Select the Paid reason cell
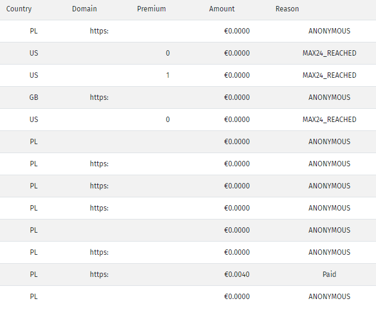376x317 pixels. (329, 274)
